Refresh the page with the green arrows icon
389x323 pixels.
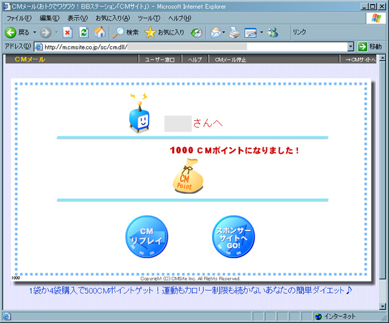[83, 32]
